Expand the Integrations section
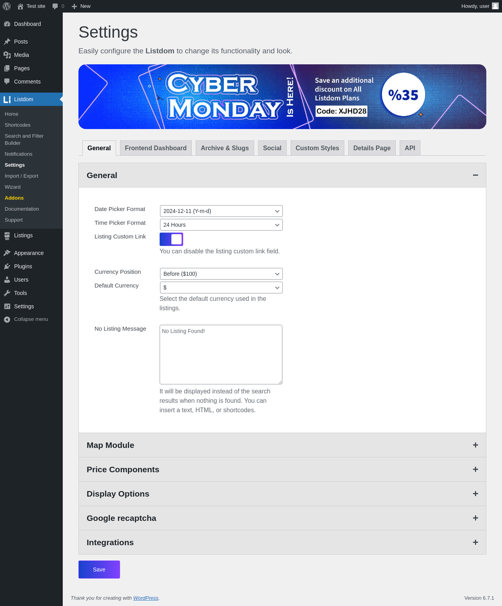Screen dimensions: 502x606 pos(282,542)
